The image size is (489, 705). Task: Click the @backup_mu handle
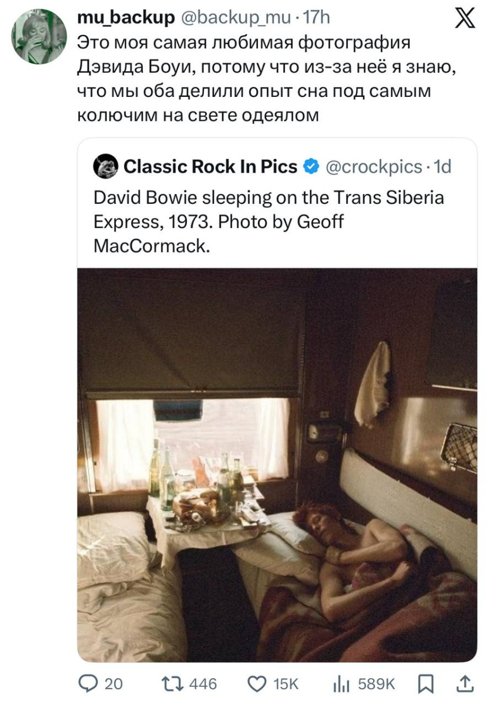tap(234, 18)
